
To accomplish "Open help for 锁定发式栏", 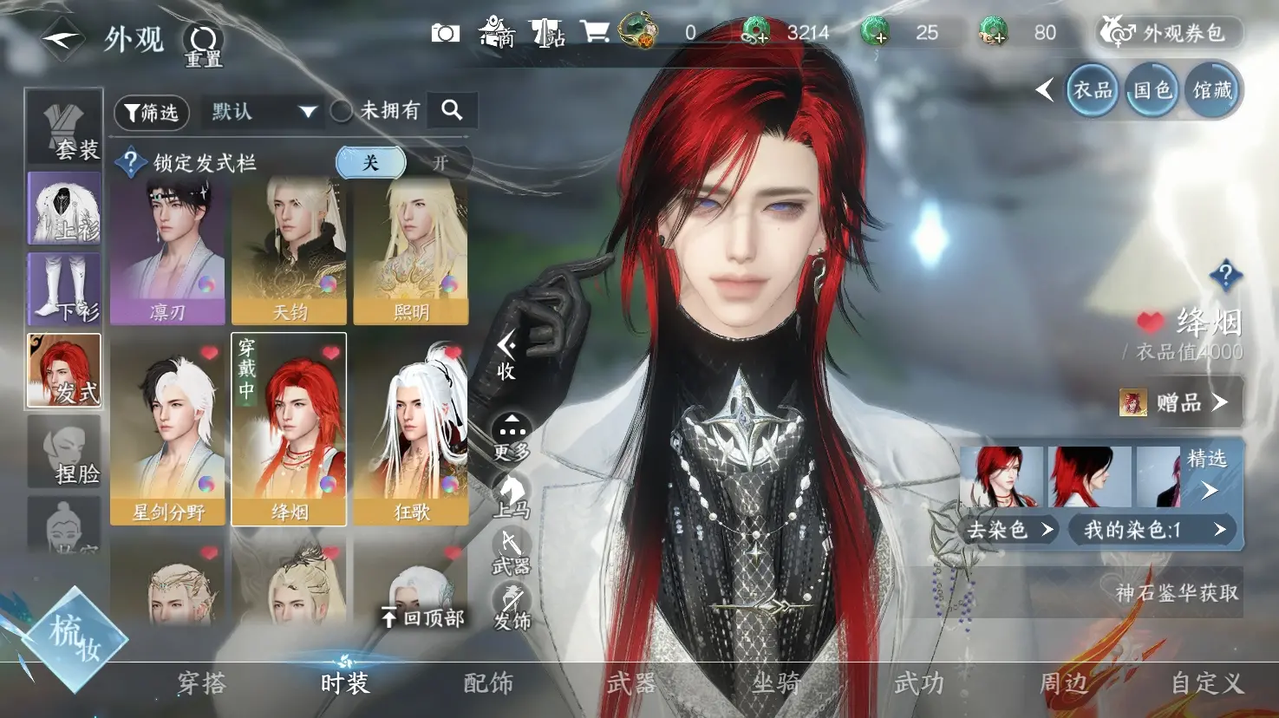I will coord(130,162).
